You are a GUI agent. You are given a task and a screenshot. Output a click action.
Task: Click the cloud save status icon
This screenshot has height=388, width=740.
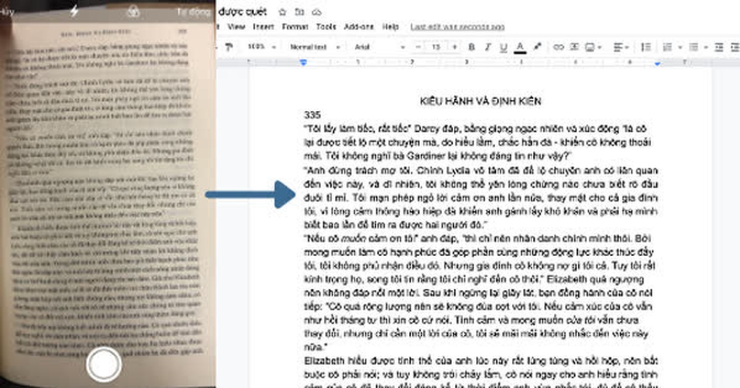(317, 12)
